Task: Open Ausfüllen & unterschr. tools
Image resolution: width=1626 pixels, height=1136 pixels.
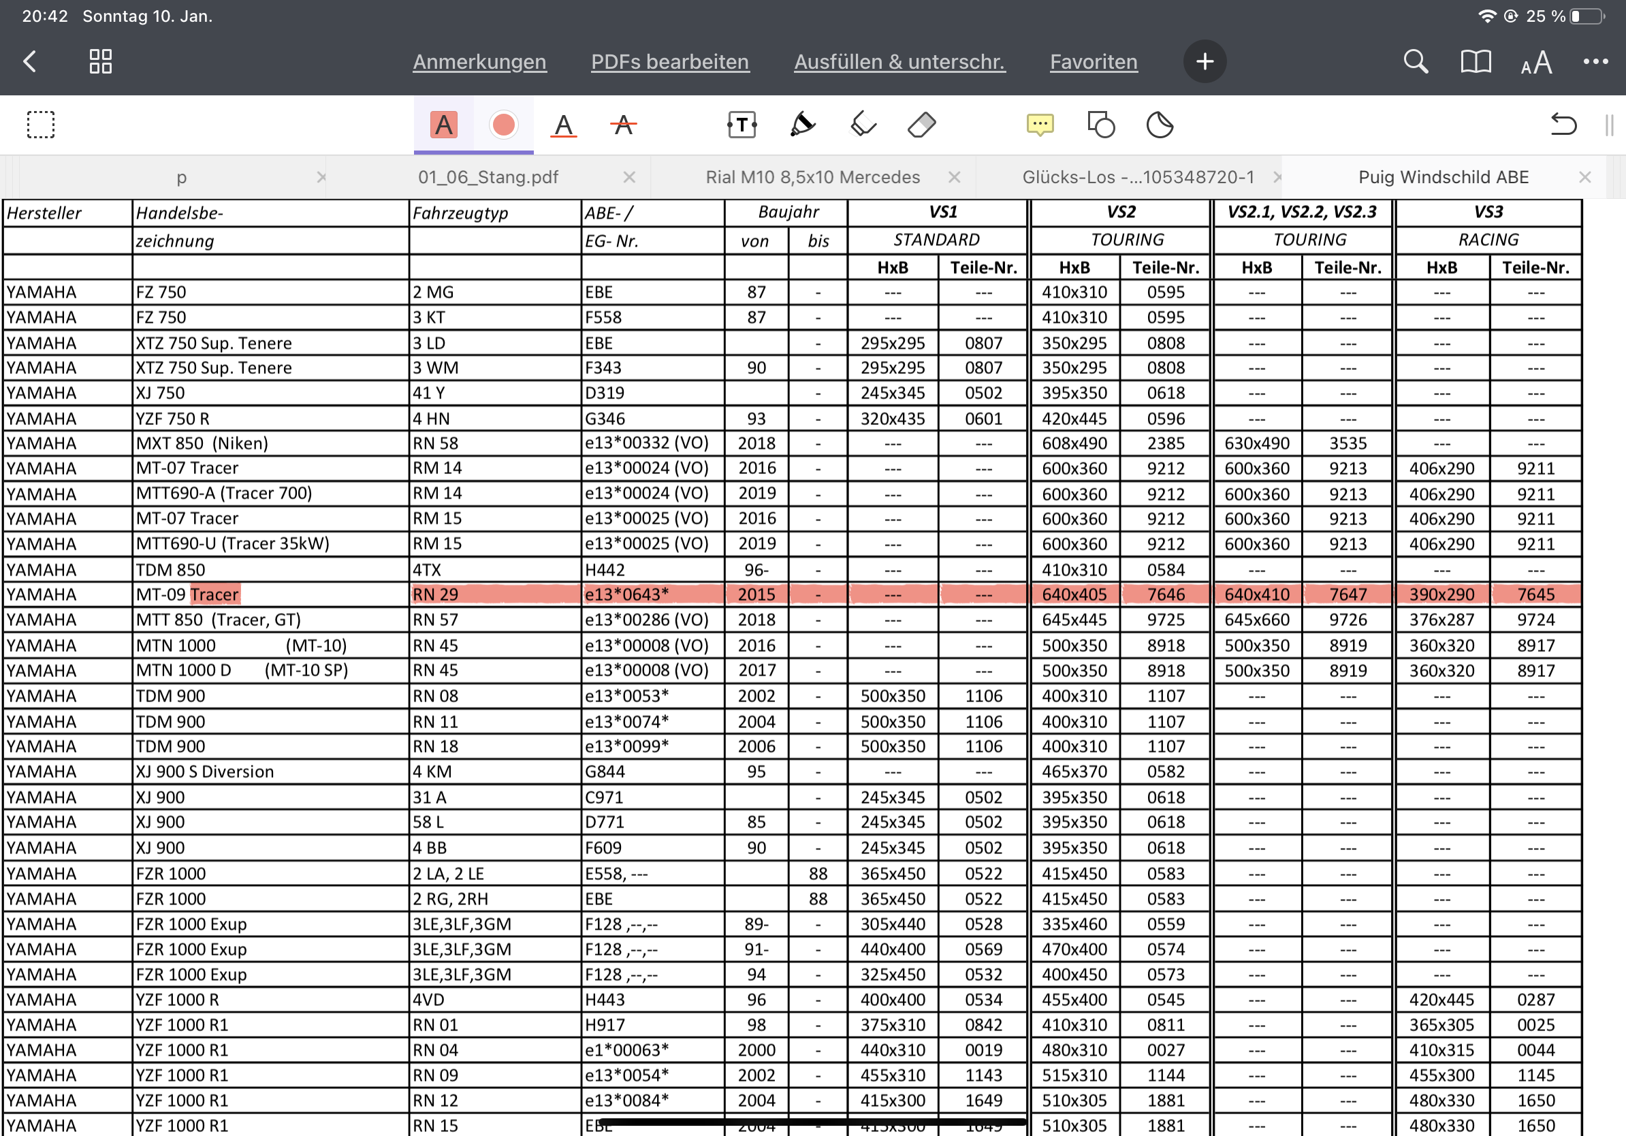Action: click(x=899, y=61)
